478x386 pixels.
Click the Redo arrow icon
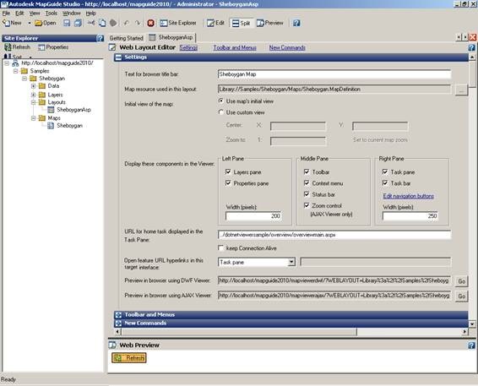[x=138, y=23]
